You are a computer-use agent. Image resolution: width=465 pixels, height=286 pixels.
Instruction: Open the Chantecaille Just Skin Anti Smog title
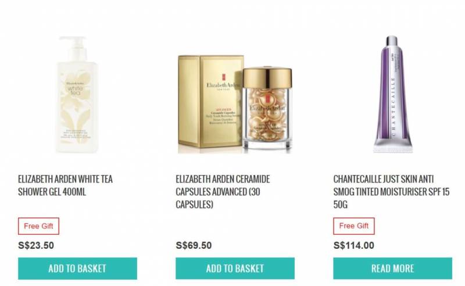tap(391, 192)
